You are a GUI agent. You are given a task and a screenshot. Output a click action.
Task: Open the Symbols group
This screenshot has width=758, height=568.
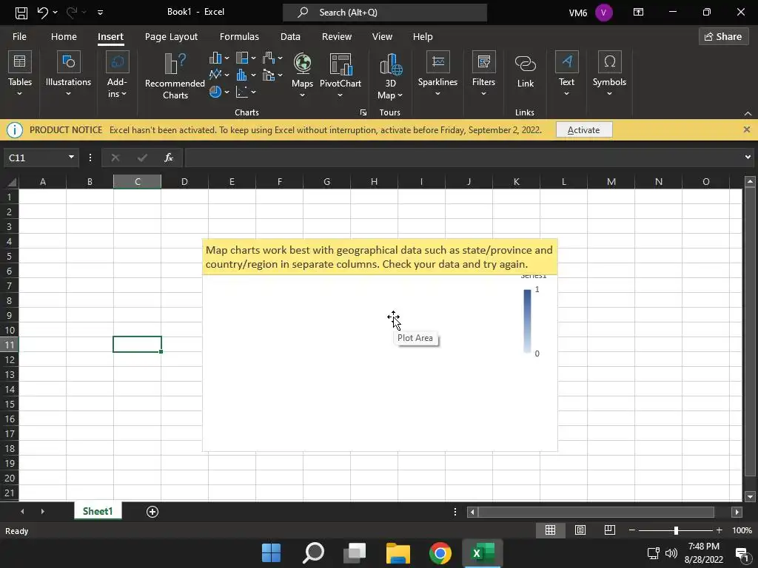[x=609, y=73]
